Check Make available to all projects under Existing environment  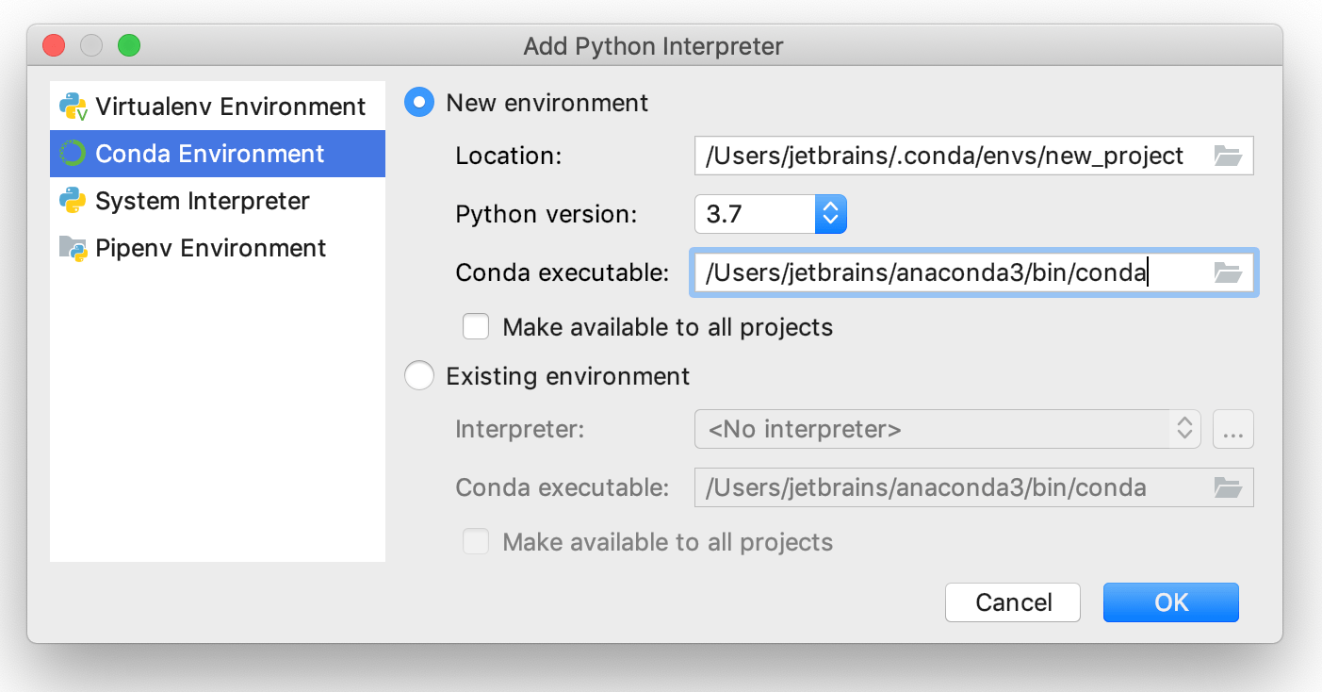coord(476,541)
